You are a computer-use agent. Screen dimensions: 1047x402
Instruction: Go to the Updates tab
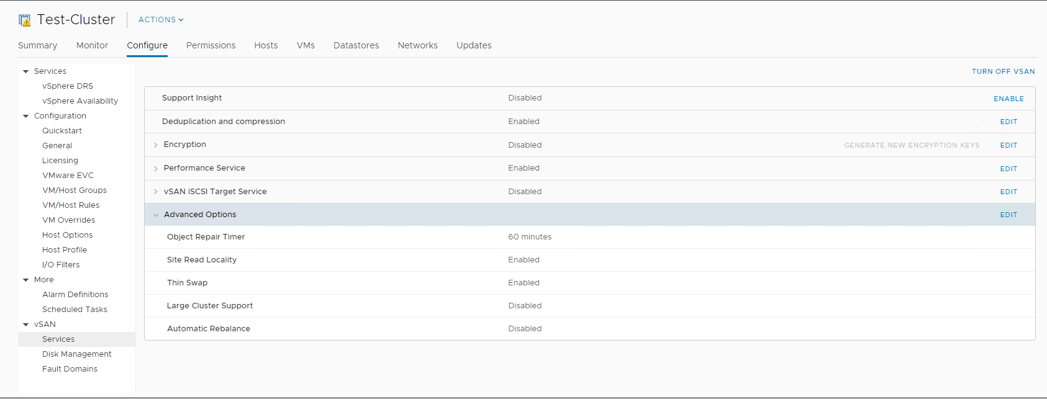tap(474, 45)
